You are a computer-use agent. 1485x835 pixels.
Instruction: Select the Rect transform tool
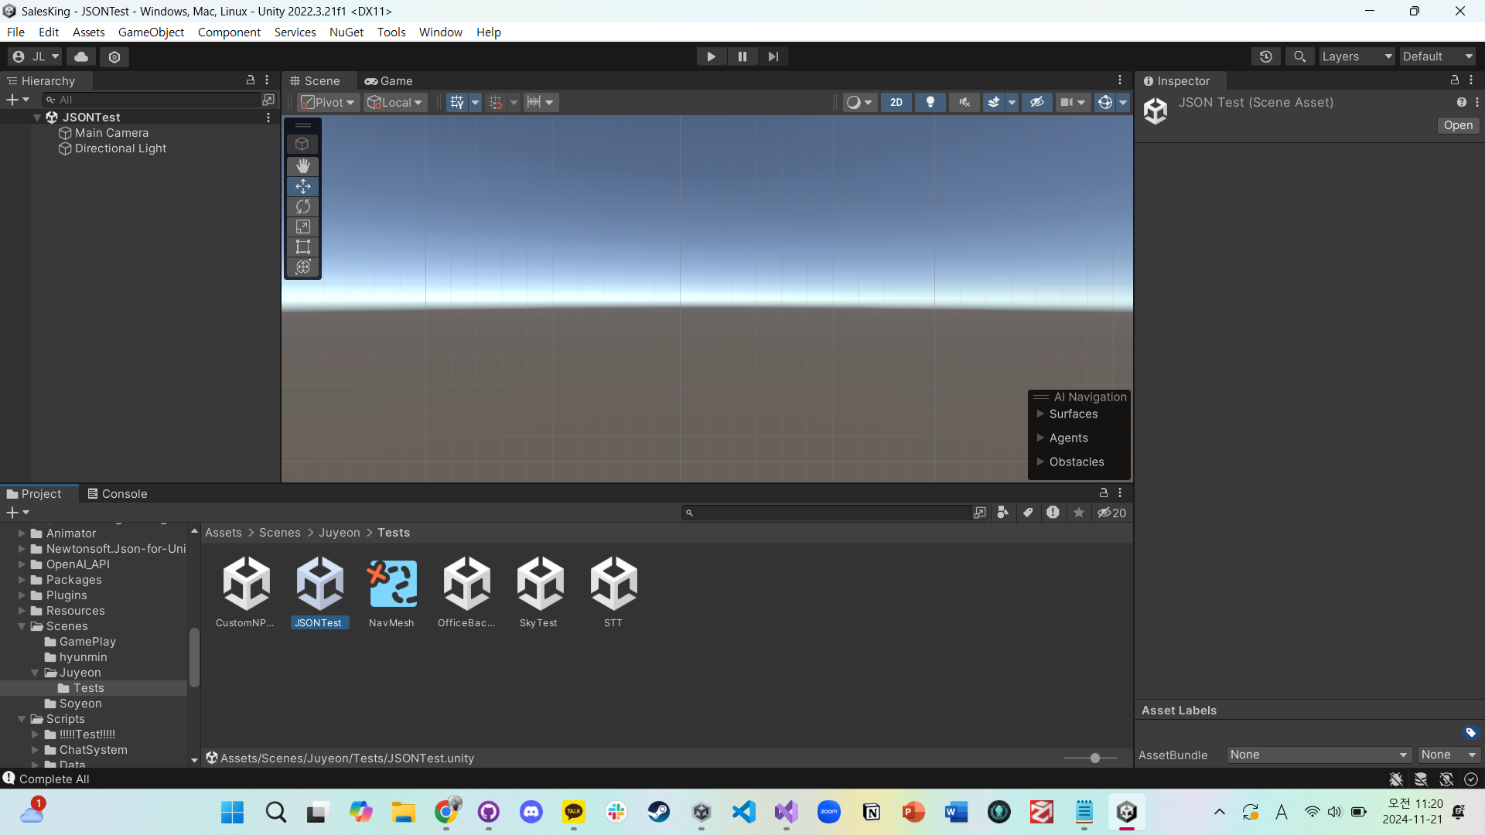[x=302, y=247]
